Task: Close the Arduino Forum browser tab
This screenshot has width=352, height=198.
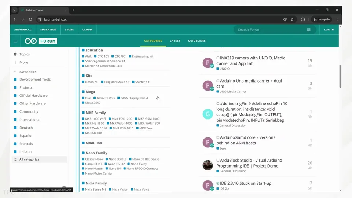Action: [66, 10]
